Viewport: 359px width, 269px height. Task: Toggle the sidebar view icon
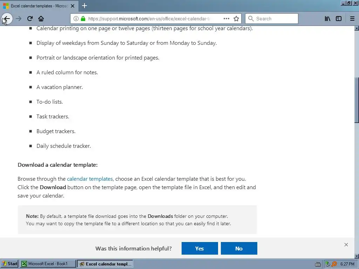pyautogui.click(x=339, y=19)
